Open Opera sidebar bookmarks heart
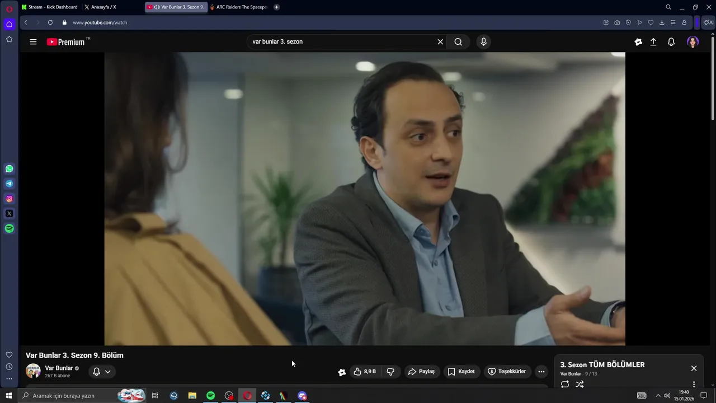This screenshot has width=716, height=403. 9,355
